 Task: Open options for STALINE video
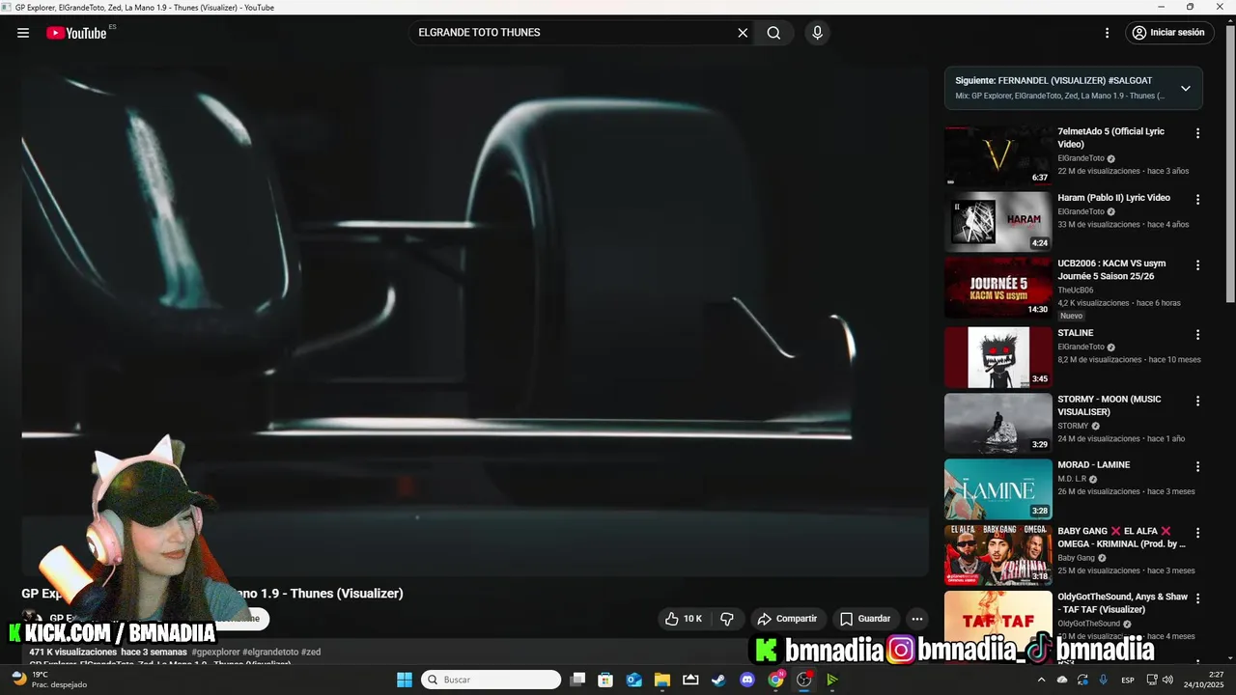pos(1198,335)
